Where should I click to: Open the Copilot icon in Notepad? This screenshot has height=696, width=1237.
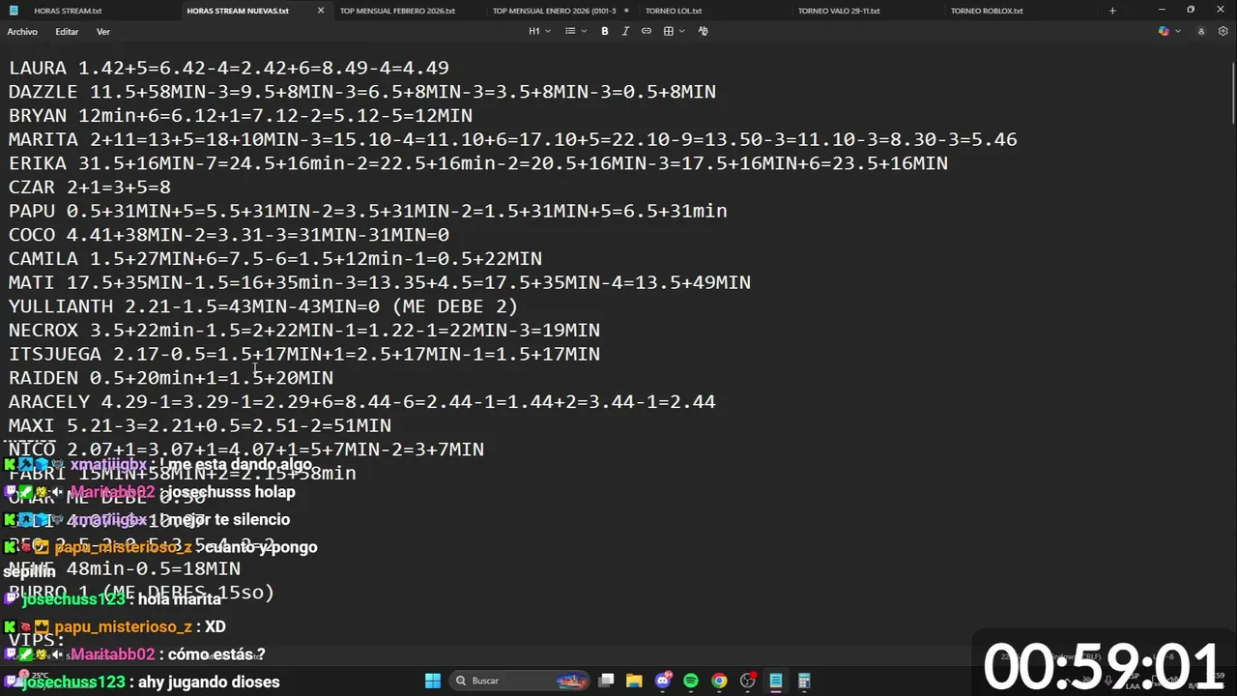tap(1164, 31)
